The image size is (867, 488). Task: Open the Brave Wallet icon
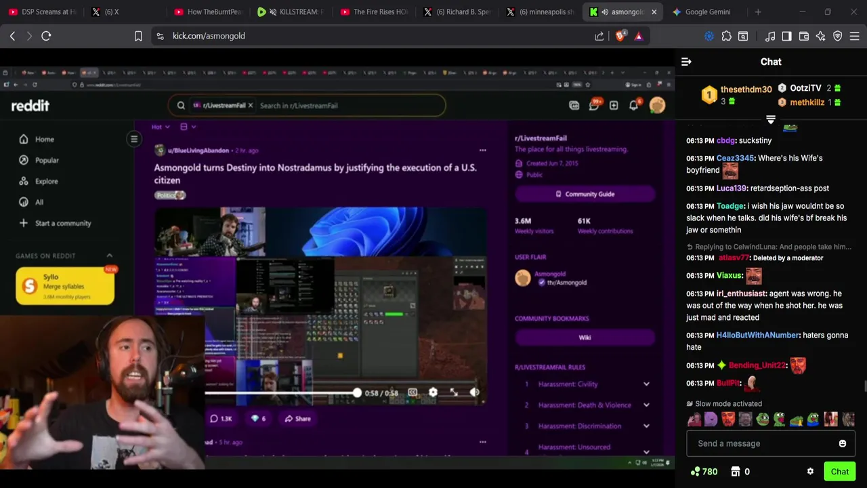click(x=804, y=36)
